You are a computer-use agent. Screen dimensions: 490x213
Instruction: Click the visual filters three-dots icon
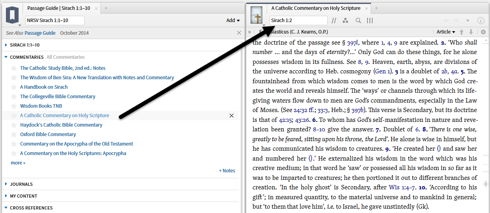345,21
